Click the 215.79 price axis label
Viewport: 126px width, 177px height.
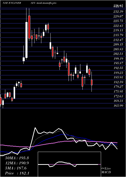tap(118, 35)
